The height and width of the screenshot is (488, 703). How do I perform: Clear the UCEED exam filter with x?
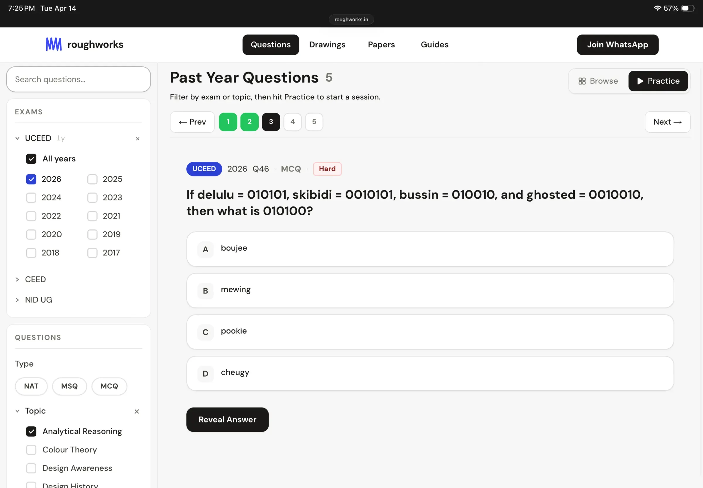click(138, 138)
